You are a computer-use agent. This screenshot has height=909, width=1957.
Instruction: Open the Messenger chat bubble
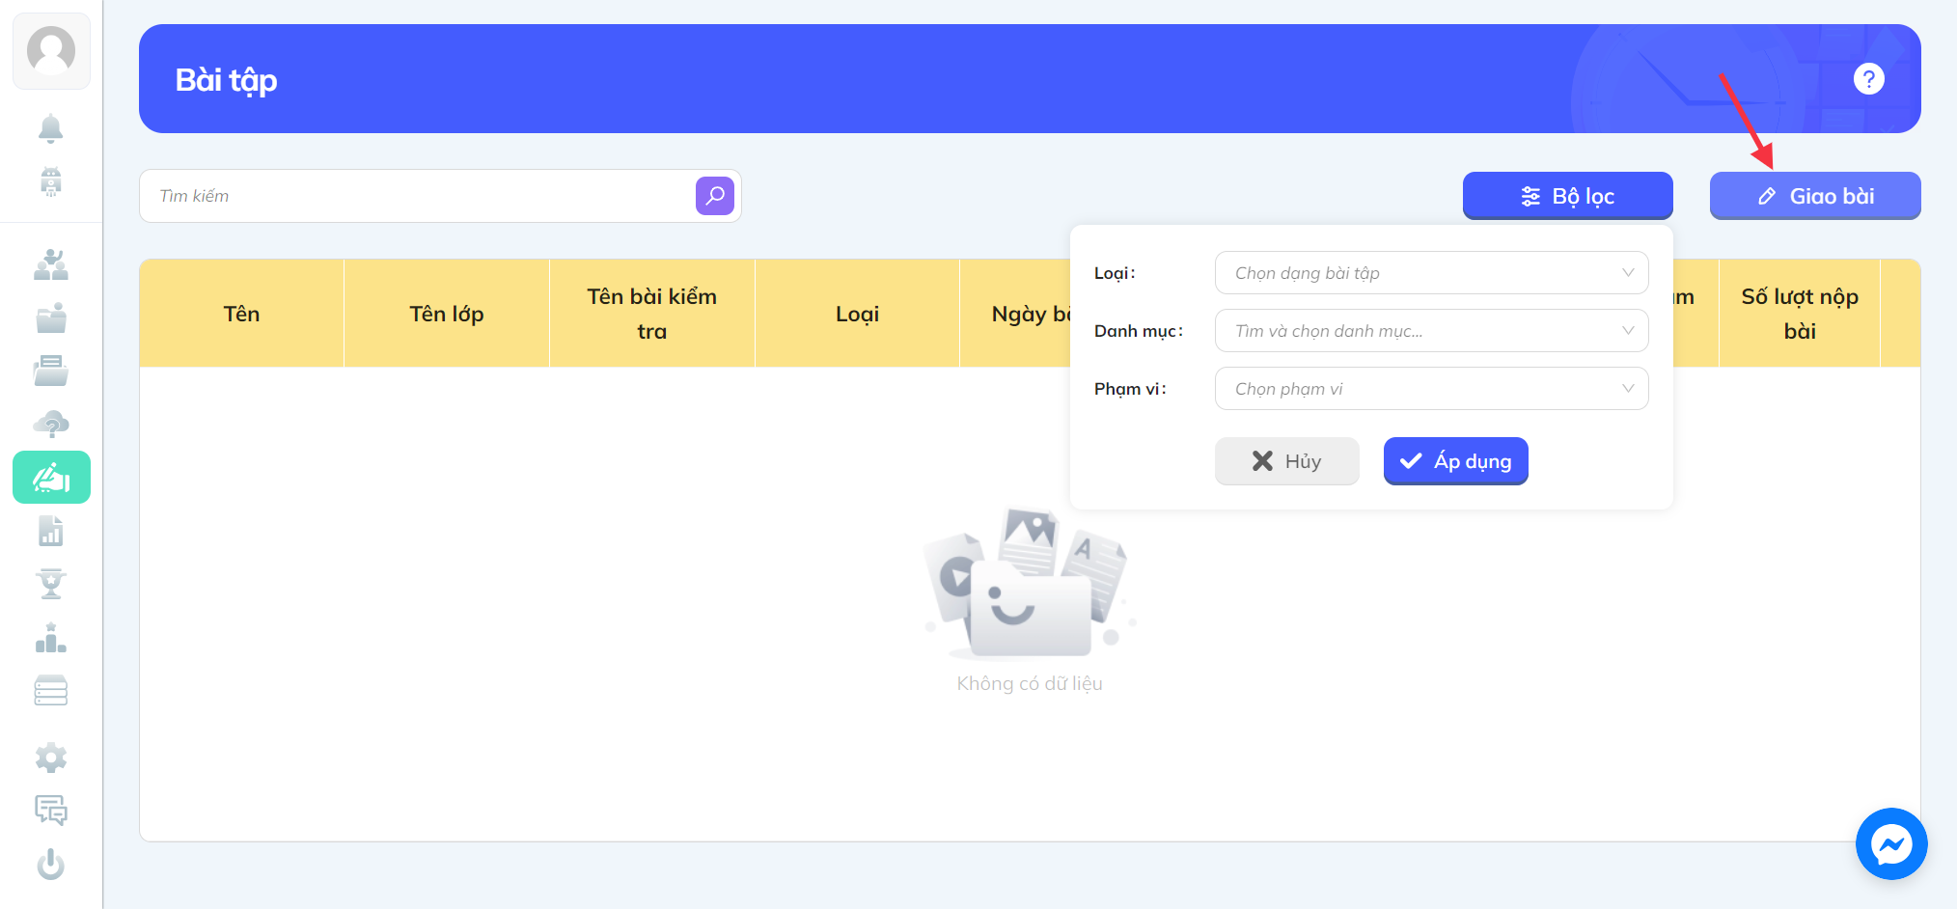[1891, 843]
